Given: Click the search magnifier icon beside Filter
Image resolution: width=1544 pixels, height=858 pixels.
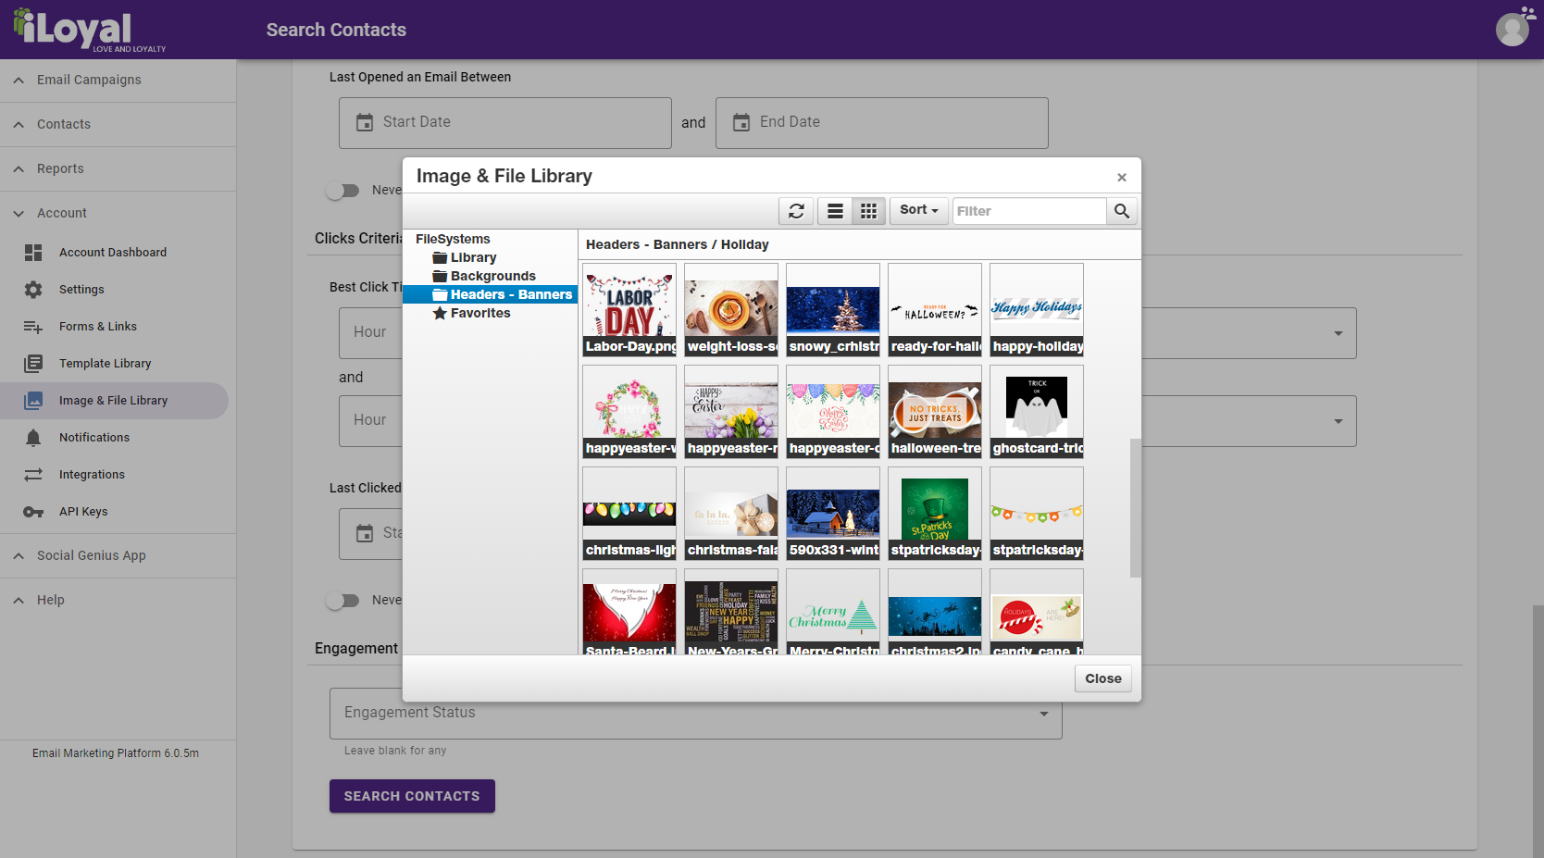Looking at the screenshot, I should 1122,211.
